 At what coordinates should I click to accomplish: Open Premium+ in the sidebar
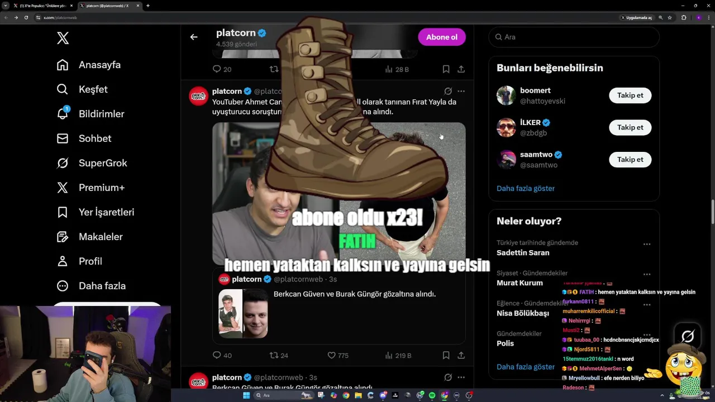[90, 188]
